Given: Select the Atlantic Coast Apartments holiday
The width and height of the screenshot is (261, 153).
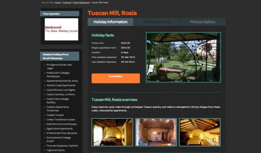Looking at the screenshot, I should click(61, 86).
